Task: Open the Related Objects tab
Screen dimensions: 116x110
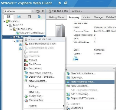Action: click(x=111, y=17)
